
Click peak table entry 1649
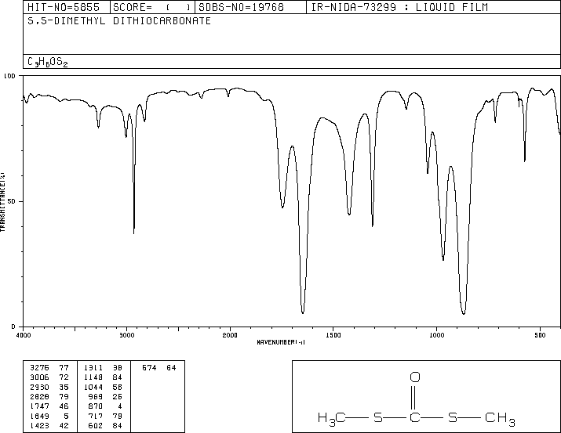tap(39, 416)
